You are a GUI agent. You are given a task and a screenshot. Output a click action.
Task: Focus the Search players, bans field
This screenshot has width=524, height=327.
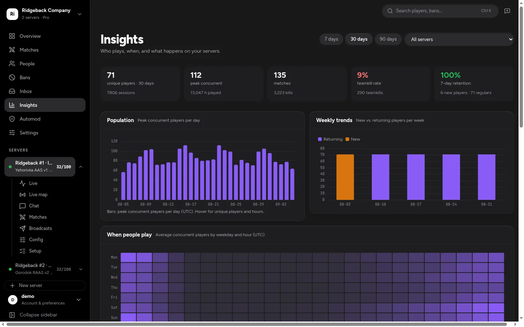[440, 11]
